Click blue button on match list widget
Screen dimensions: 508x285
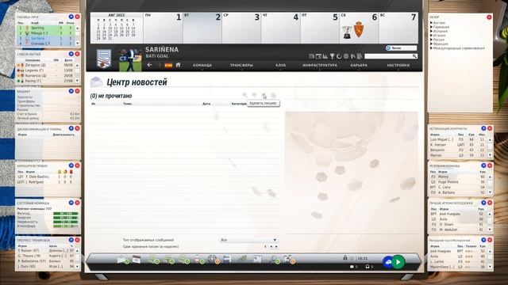[x=71, y=54]
